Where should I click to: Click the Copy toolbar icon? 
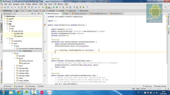pos(22,7)
